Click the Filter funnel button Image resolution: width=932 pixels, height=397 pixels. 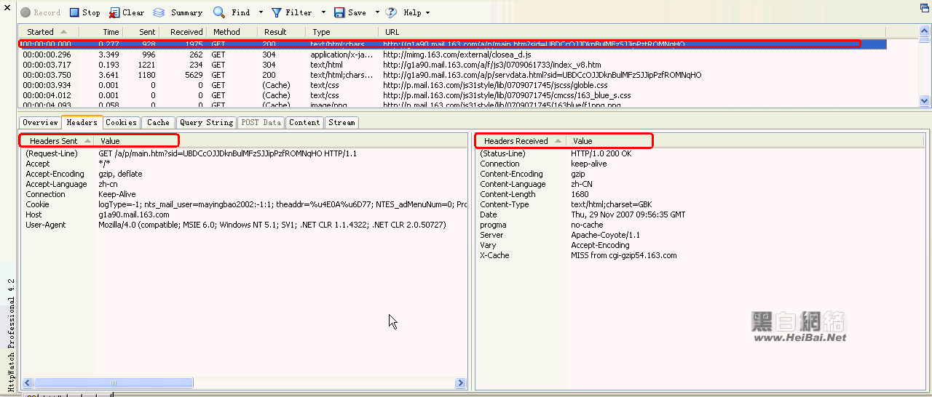[x=291, y=12]
